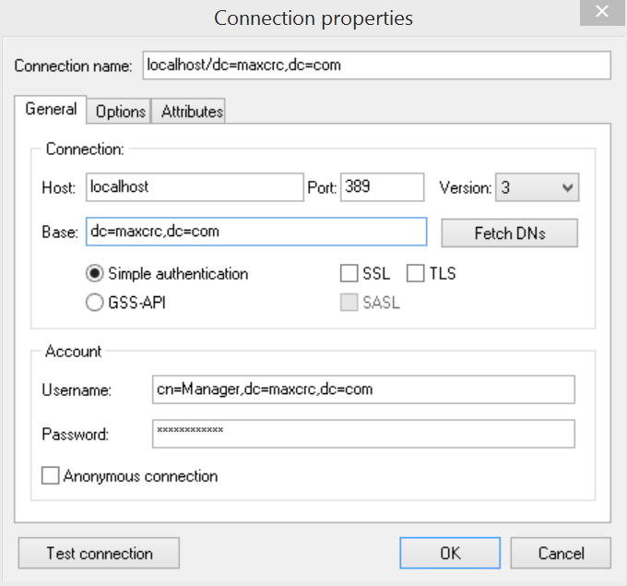This screenshot has width=627, height=586.
Task: Click the Connection name text field
Action: (376, 66)
